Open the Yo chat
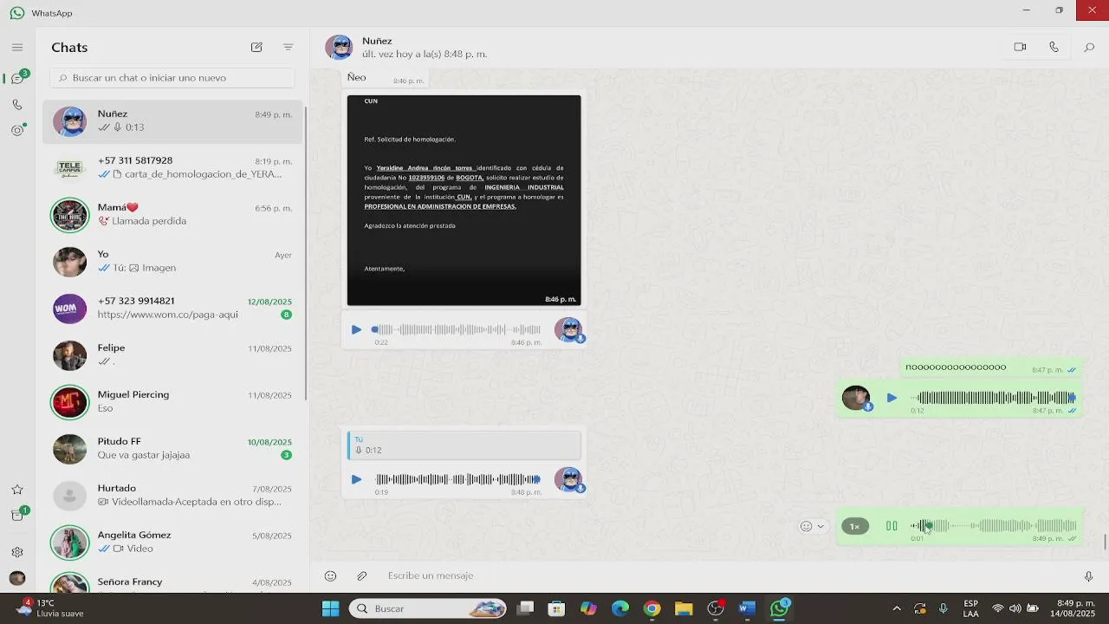The width and height of the screenshot is (1109, 624). 172,261
